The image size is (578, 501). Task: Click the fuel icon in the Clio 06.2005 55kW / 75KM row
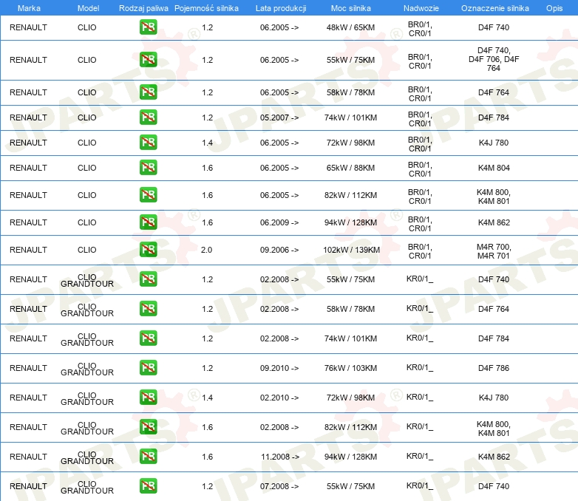[x=148, y=60]
